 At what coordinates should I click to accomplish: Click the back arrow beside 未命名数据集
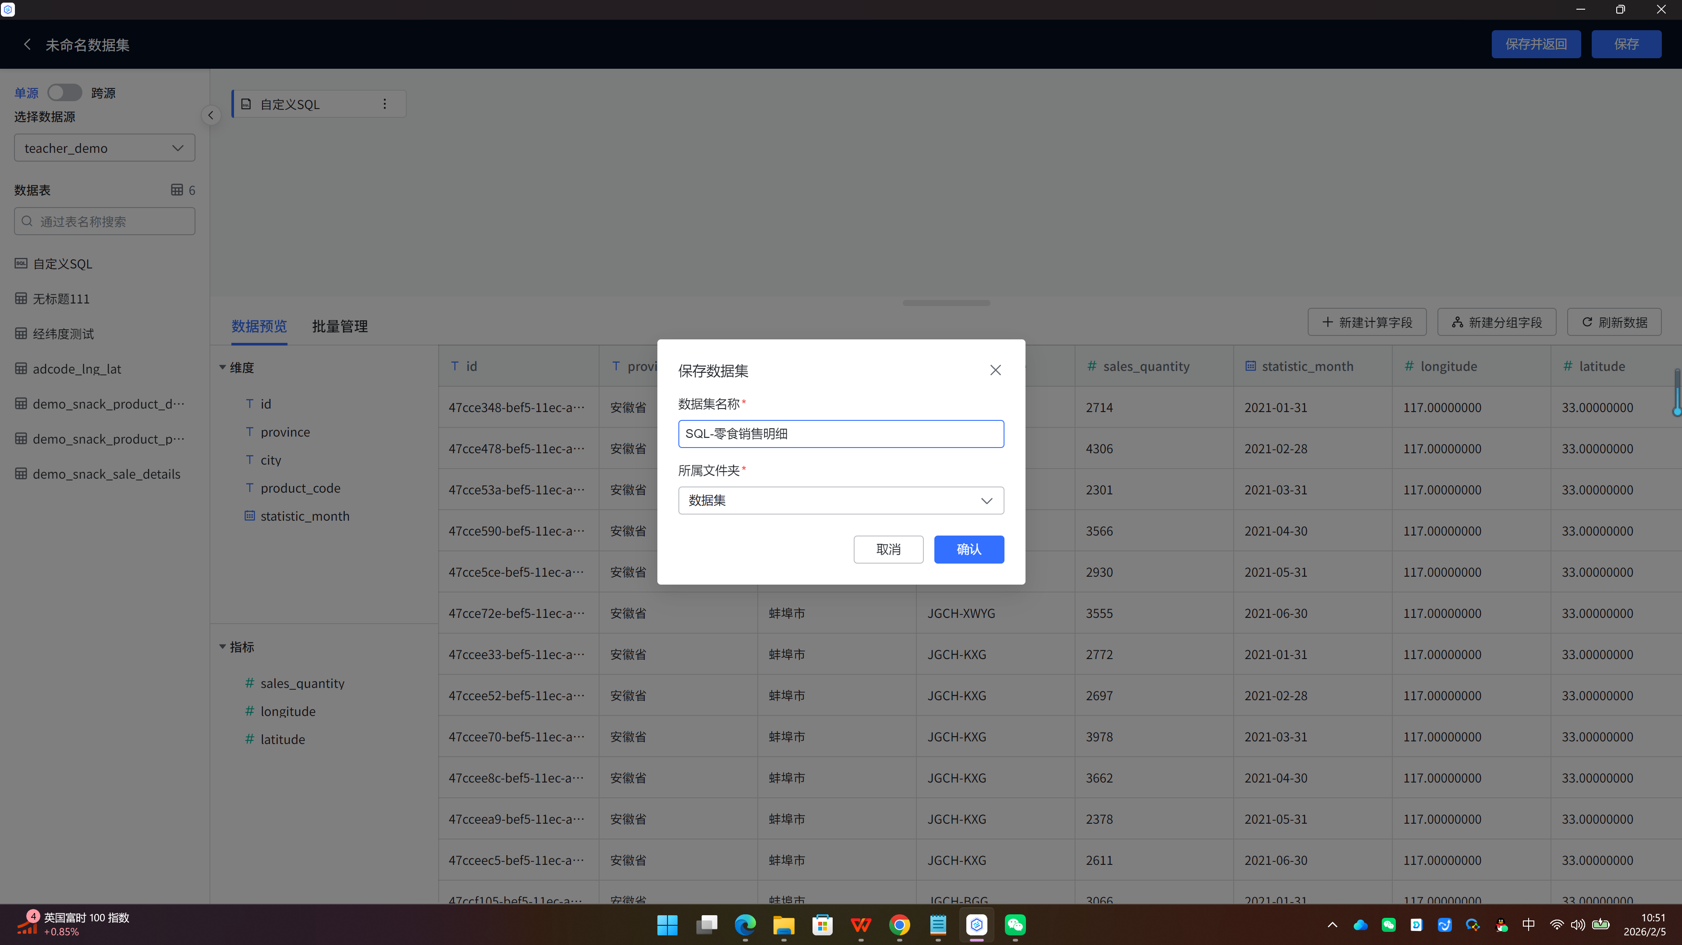coord(27,44)
